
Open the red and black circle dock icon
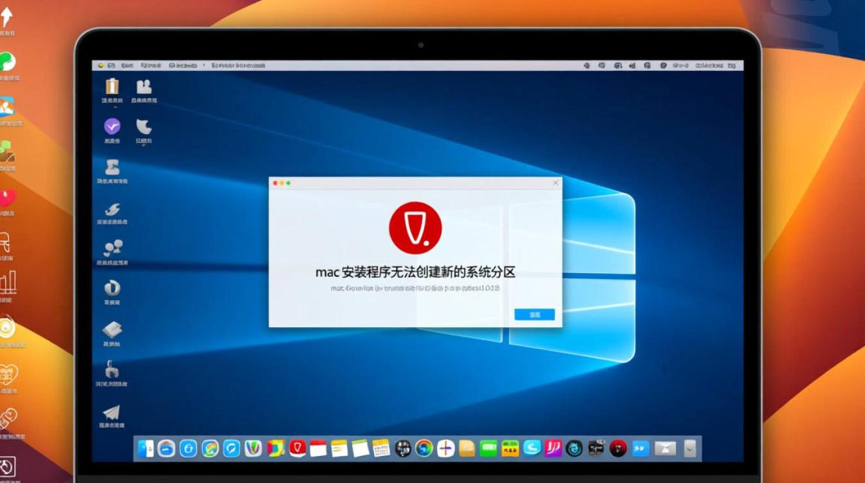click(618, 448)
